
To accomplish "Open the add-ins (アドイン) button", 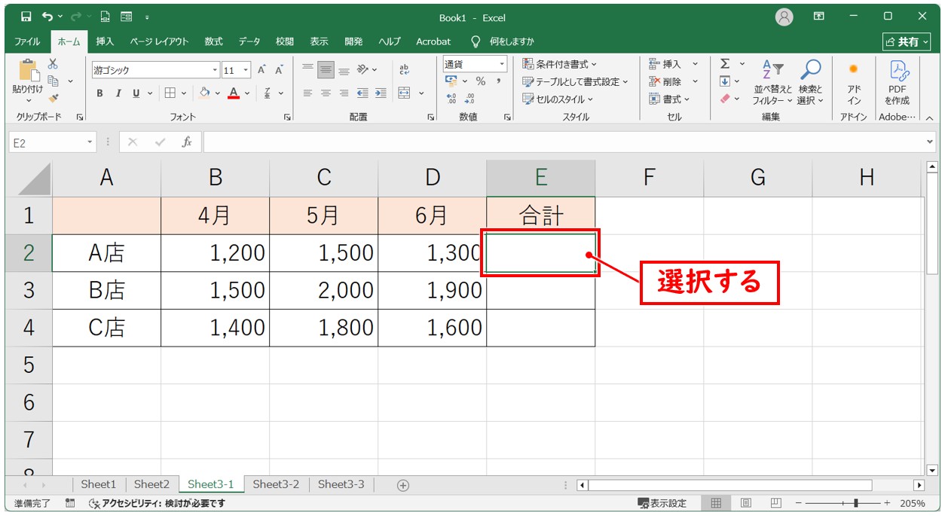I will tap(854, 81).
